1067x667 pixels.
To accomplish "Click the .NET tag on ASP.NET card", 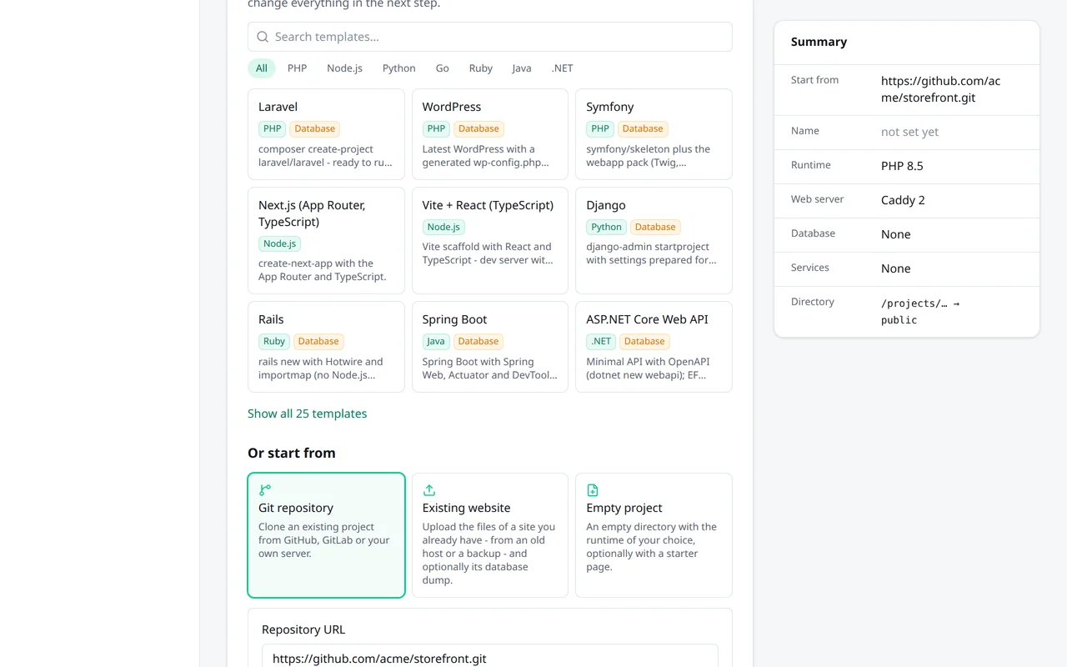I will pyautogui.click(x=601, y=341).
